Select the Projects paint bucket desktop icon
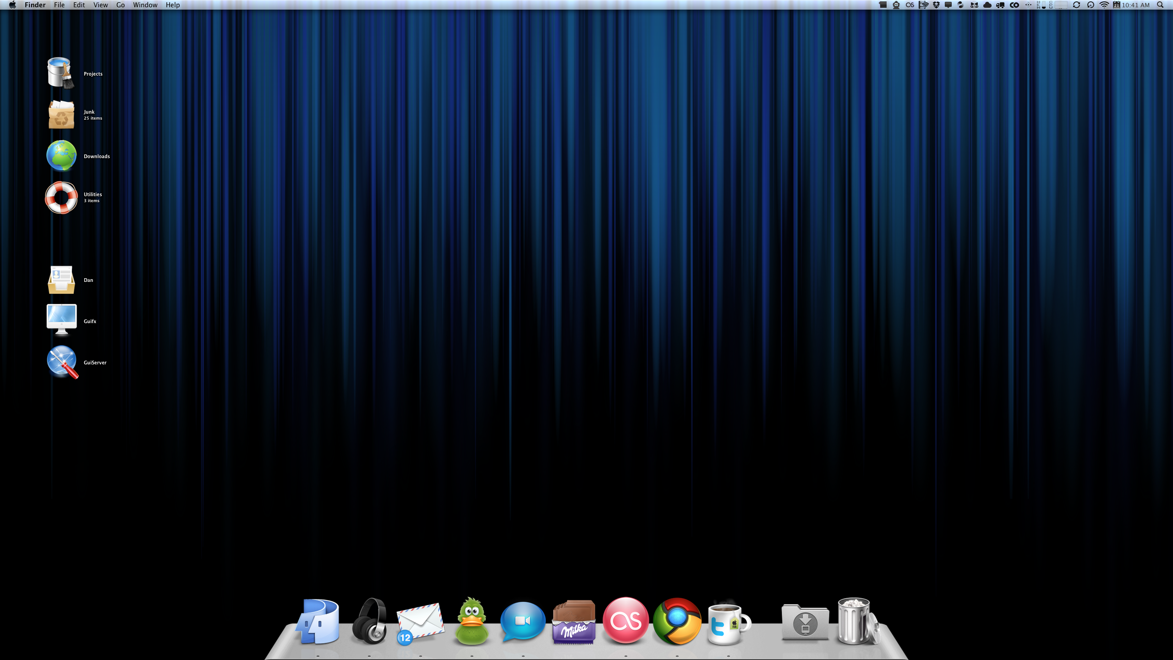Image resolution: width=1173 pixels, height=660 pixels. [x=60, y=73]
